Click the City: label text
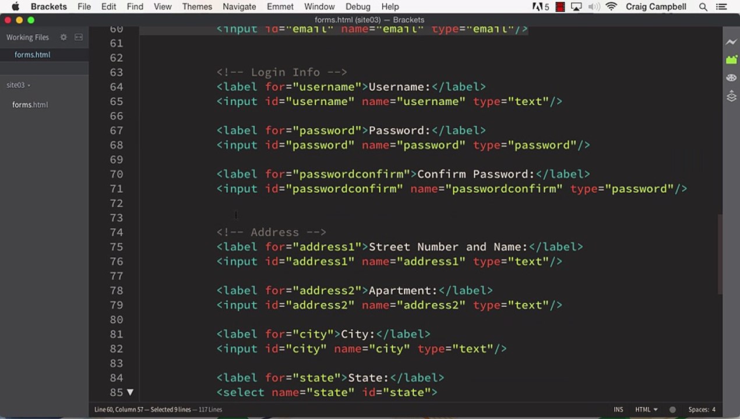The image size is (740, 419). coord(358,334)
